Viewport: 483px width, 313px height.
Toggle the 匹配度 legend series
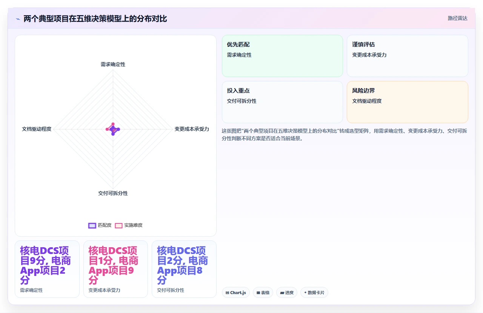coord(100,225)
